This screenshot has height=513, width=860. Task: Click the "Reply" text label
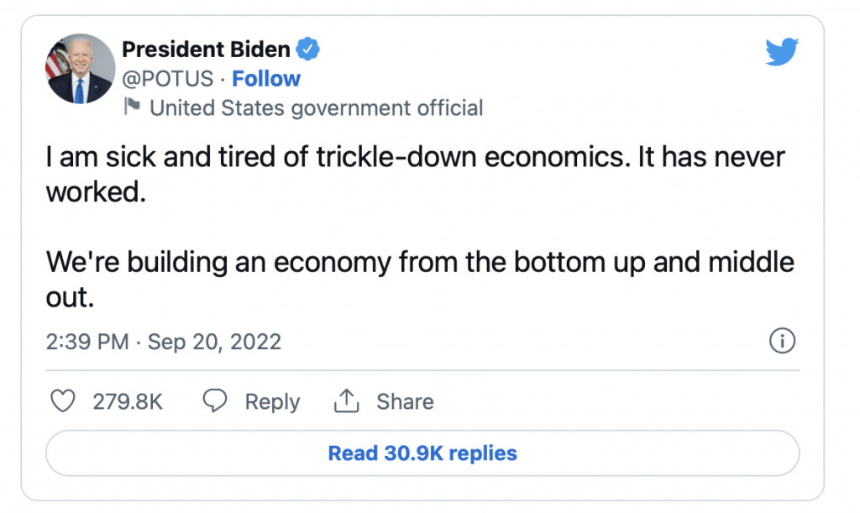pyautogui.click(x=272, y=402)
